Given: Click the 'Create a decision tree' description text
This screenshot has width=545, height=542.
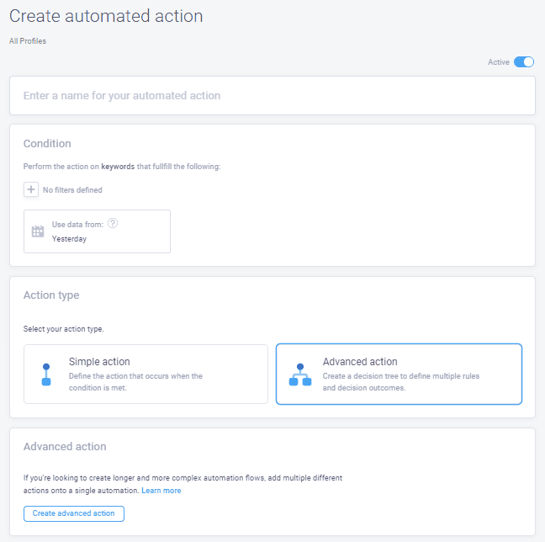Looking at the screenshot, I should click(400, 381).
